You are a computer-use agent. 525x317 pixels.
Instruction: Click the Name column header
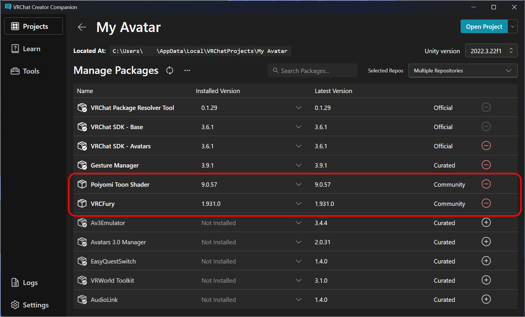point(85,91)
